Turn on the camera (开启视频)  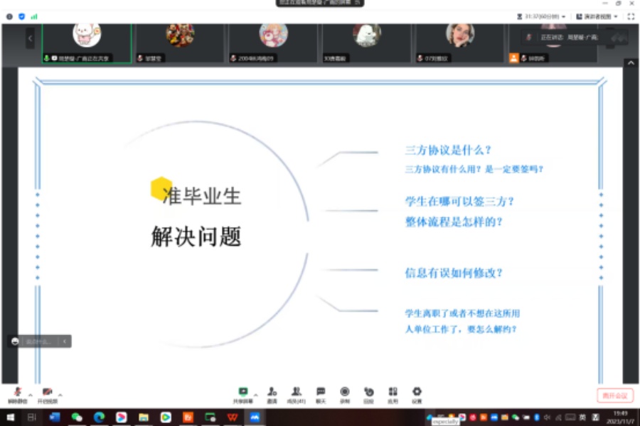[47, 391]
